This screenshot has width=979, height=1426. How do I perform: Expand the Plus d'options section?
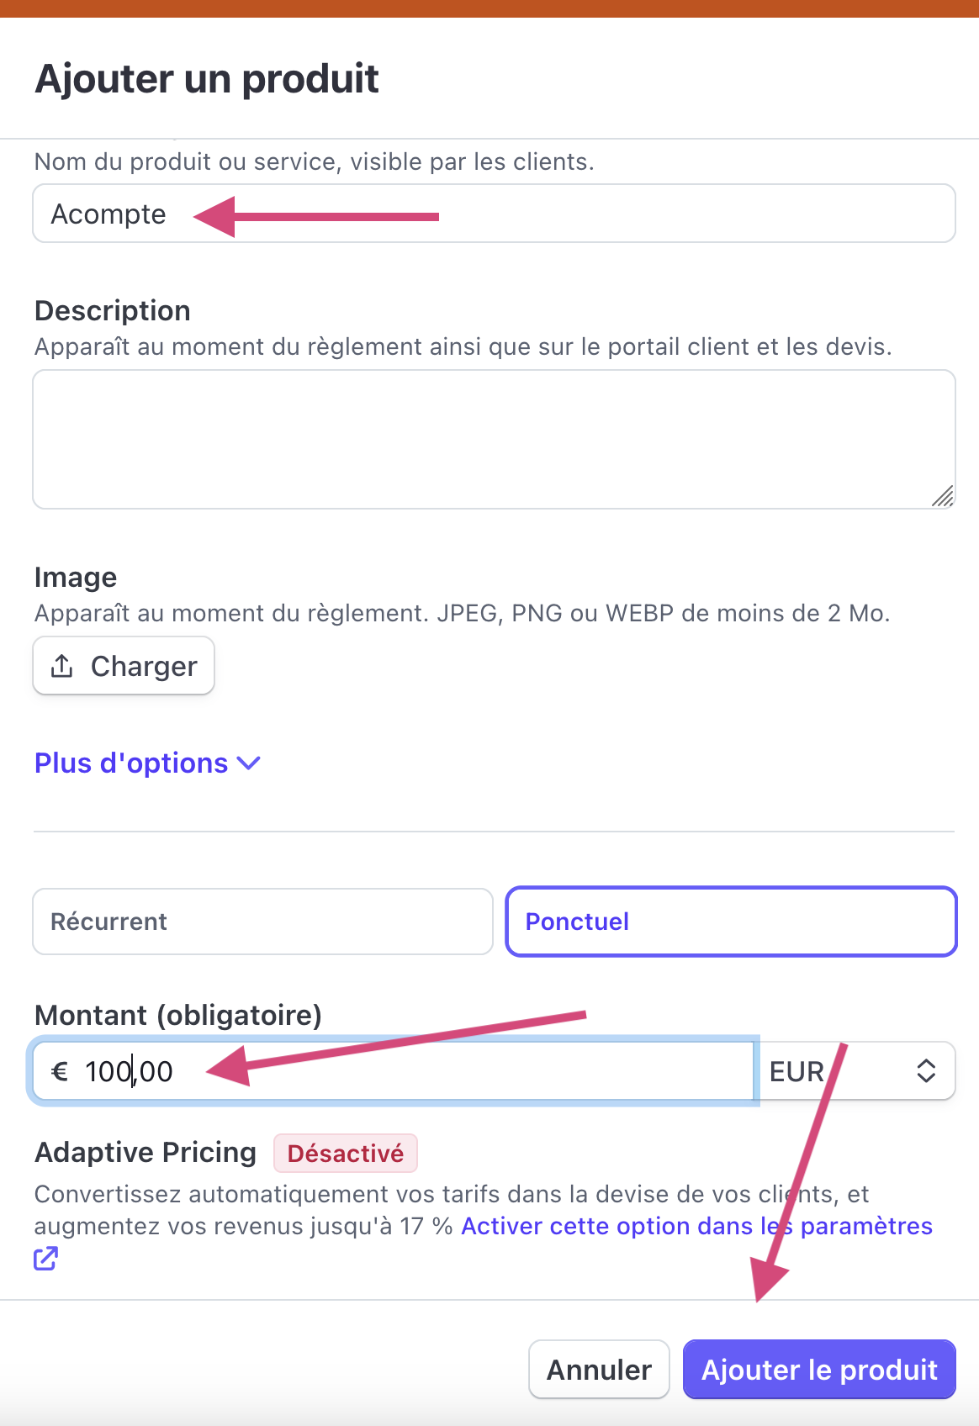[147, 763]
